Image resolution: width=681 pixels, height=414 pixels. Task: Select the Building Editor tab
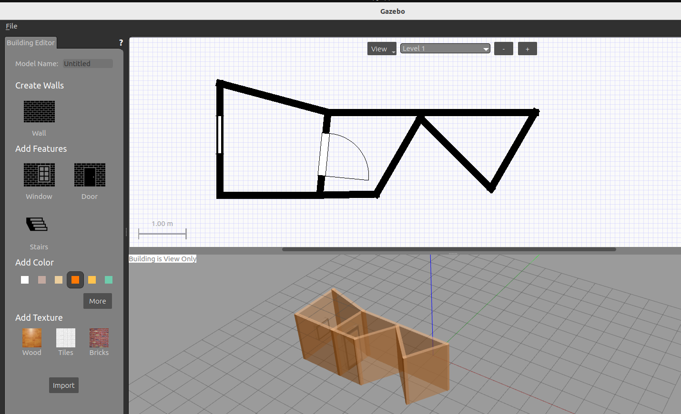click(30, 43)
